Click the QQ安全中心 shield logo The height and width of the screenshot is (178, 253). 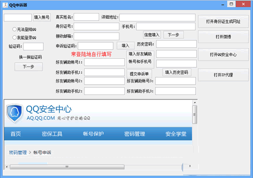[14, 113]
